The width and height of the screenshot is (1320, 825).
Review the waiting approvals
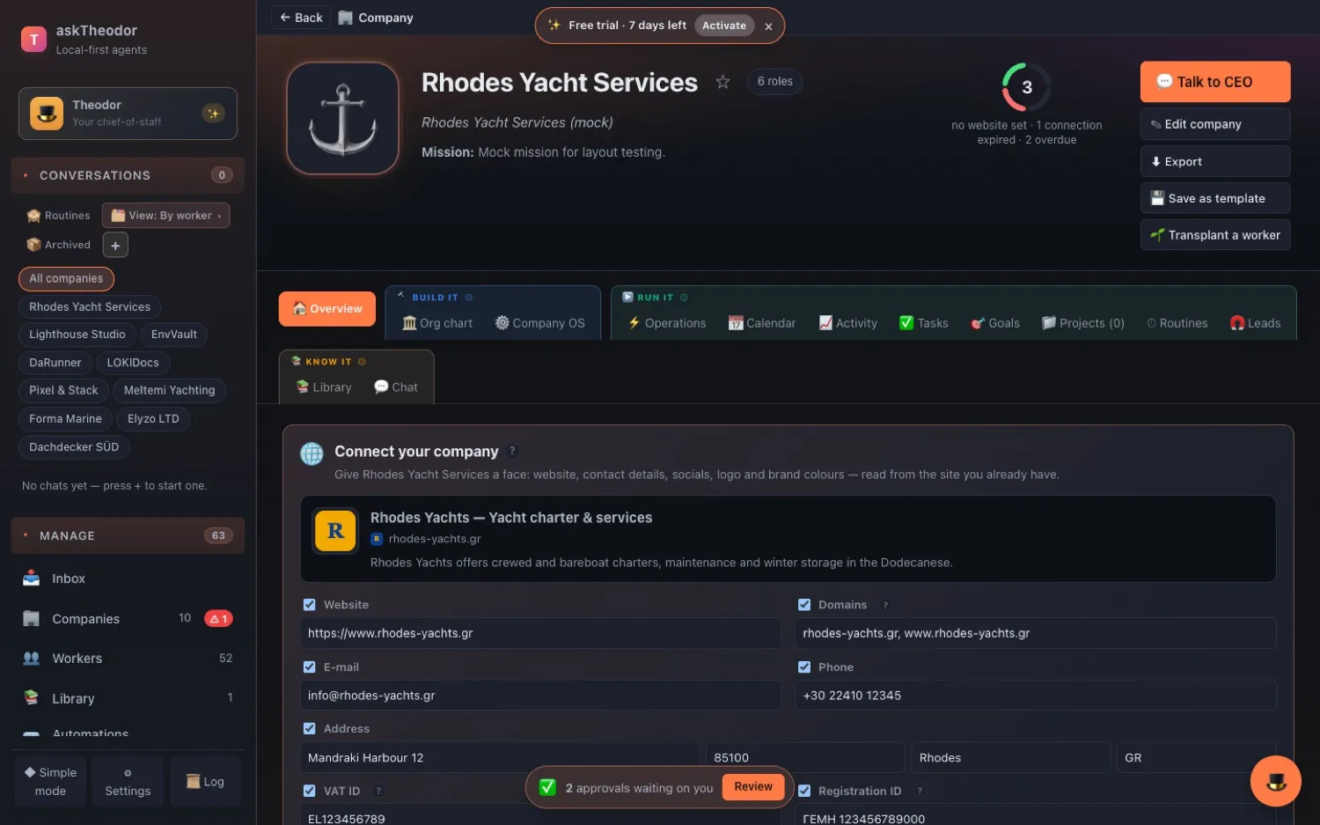(753, 787)
